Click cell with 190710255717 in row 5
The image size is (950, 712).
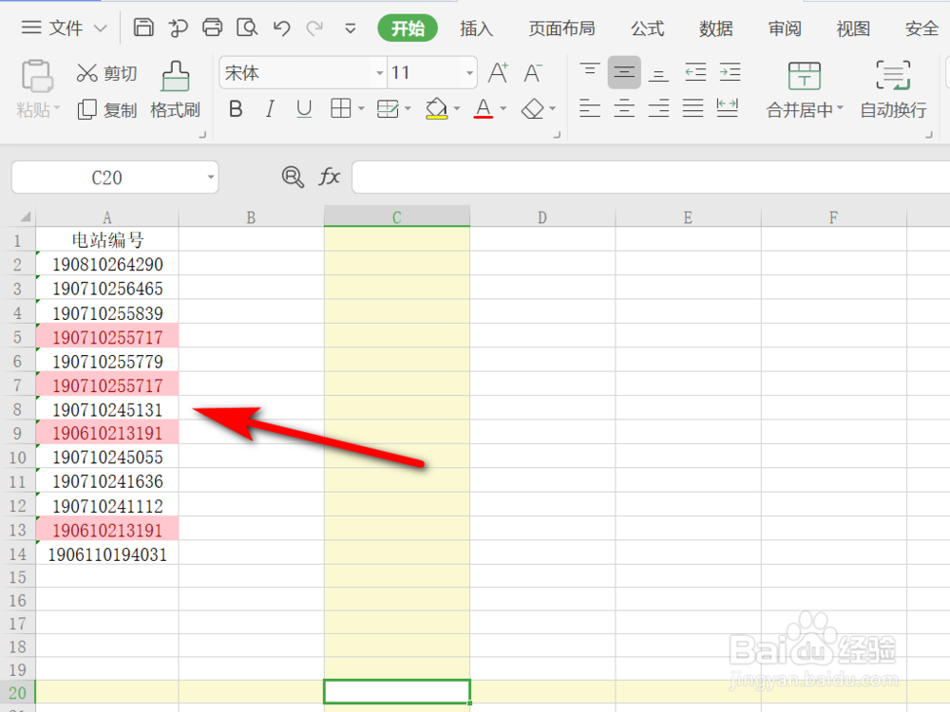(x=107, y=337)
